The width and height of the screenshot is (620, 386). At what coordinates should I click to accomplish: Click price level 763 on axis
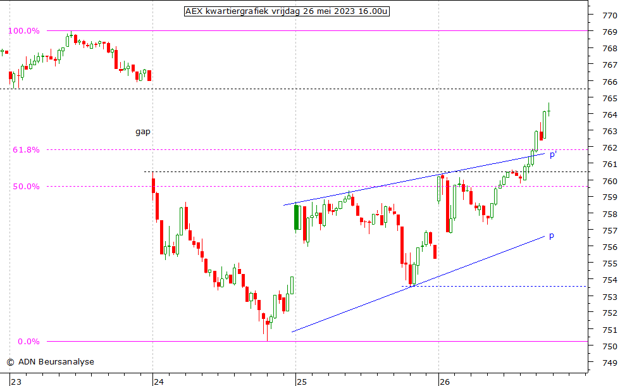coord(609,132)
